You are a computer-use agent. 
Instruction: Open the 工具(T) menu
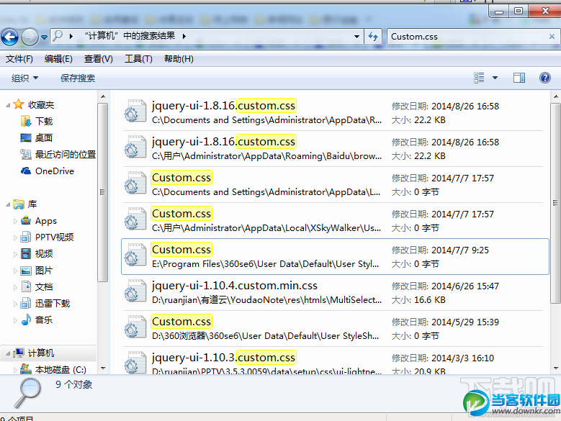(x=138, y=58)
